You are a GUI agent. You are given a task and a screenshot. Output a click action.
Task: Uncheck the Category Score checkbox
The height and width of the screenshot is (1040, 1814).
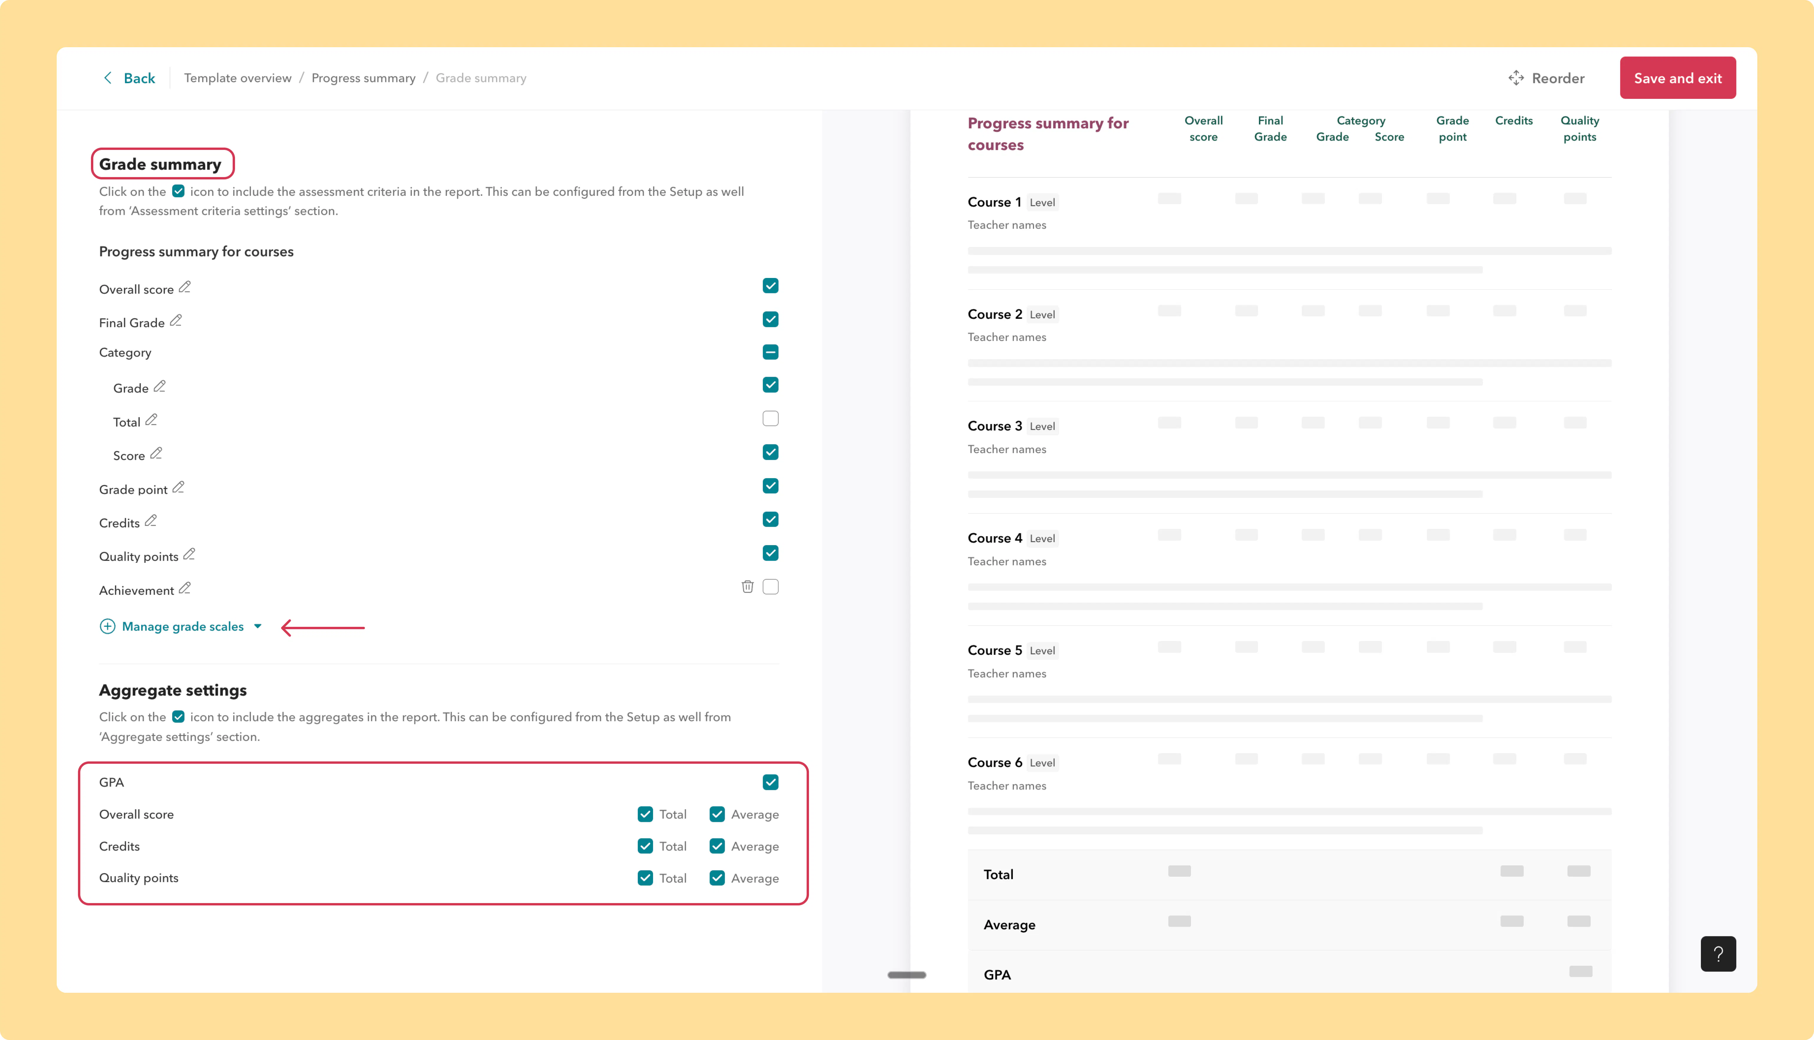coord(770,452)
